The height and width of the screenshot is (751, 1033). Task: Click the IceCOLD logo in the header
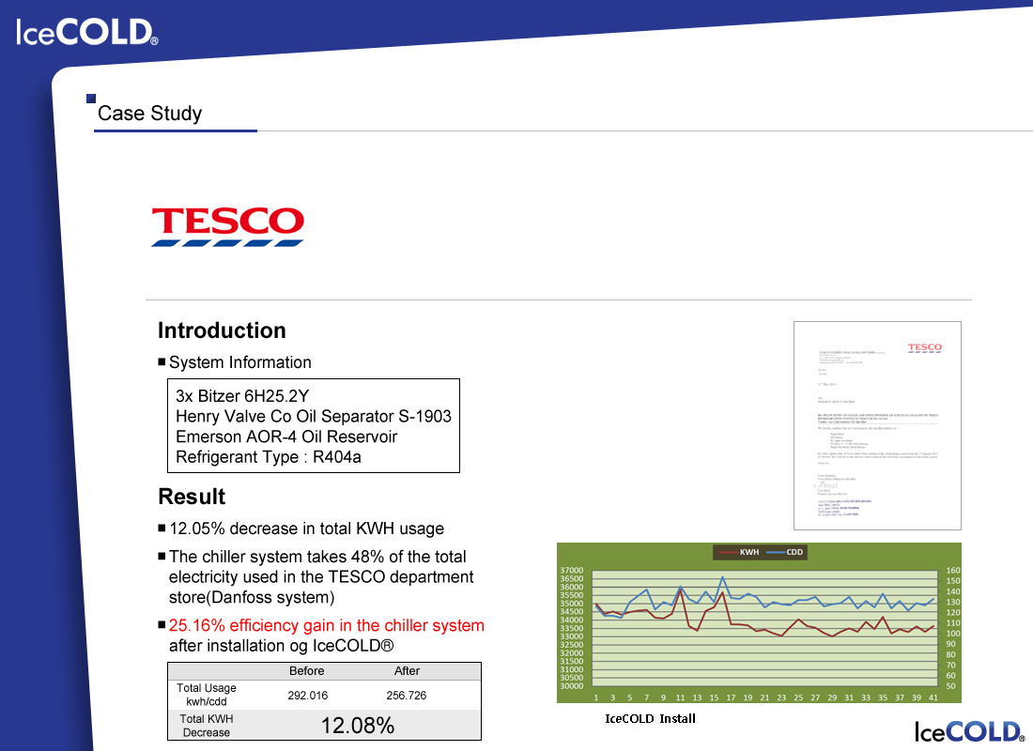(x=87, y=32)
